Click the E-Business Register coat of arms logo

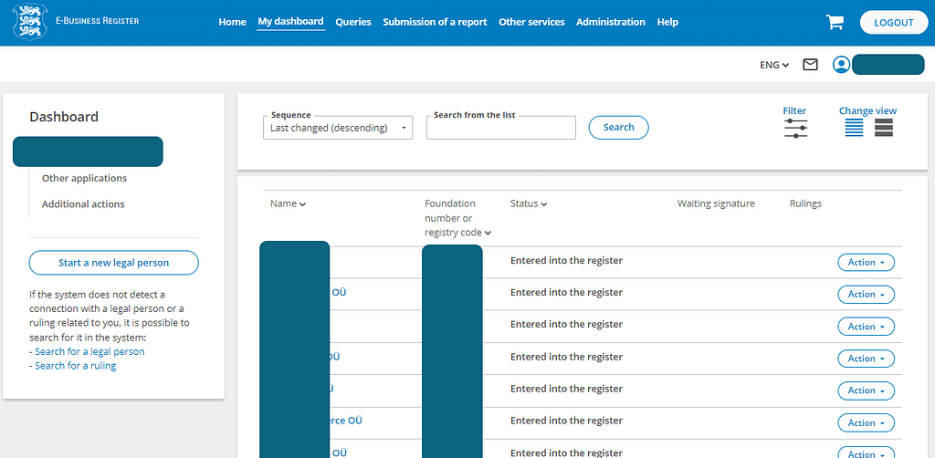(29, 22)
